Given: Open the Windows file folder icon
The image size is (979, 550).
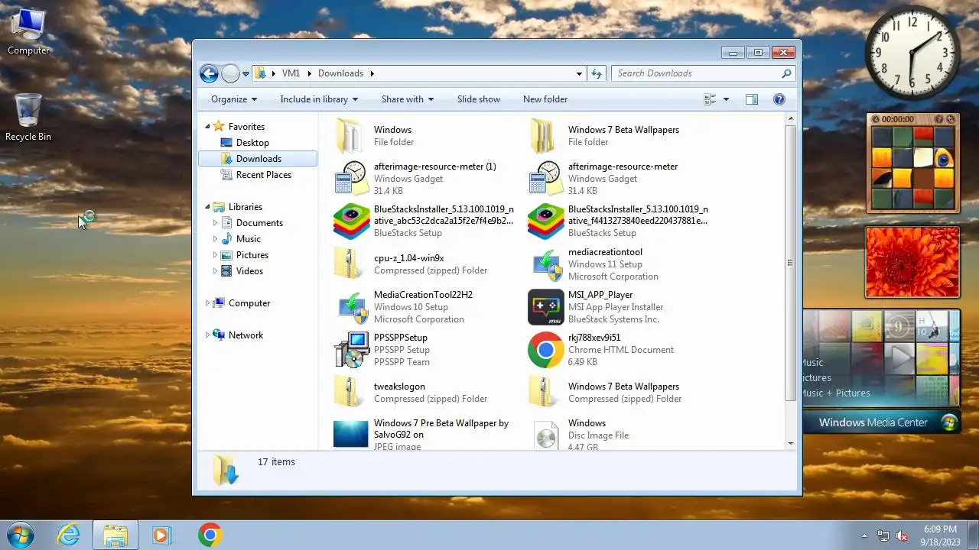Looking at the screenshot, I should pos(351,136).
